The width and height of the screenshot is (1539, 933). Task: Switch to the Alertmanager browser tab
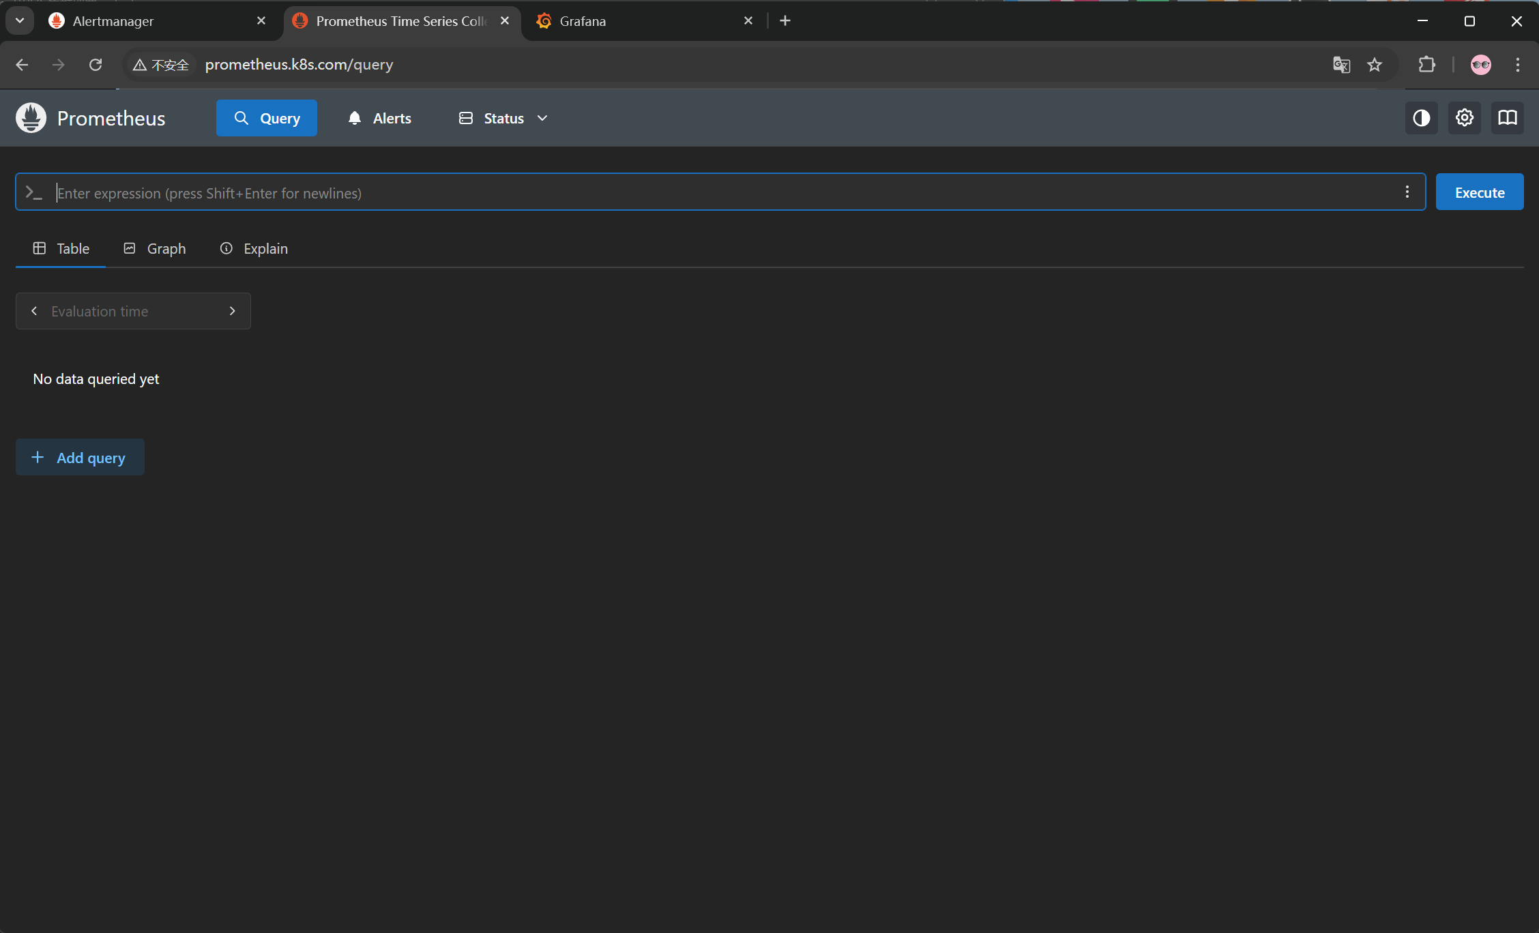pyautogui.click(x=158, y=21)
